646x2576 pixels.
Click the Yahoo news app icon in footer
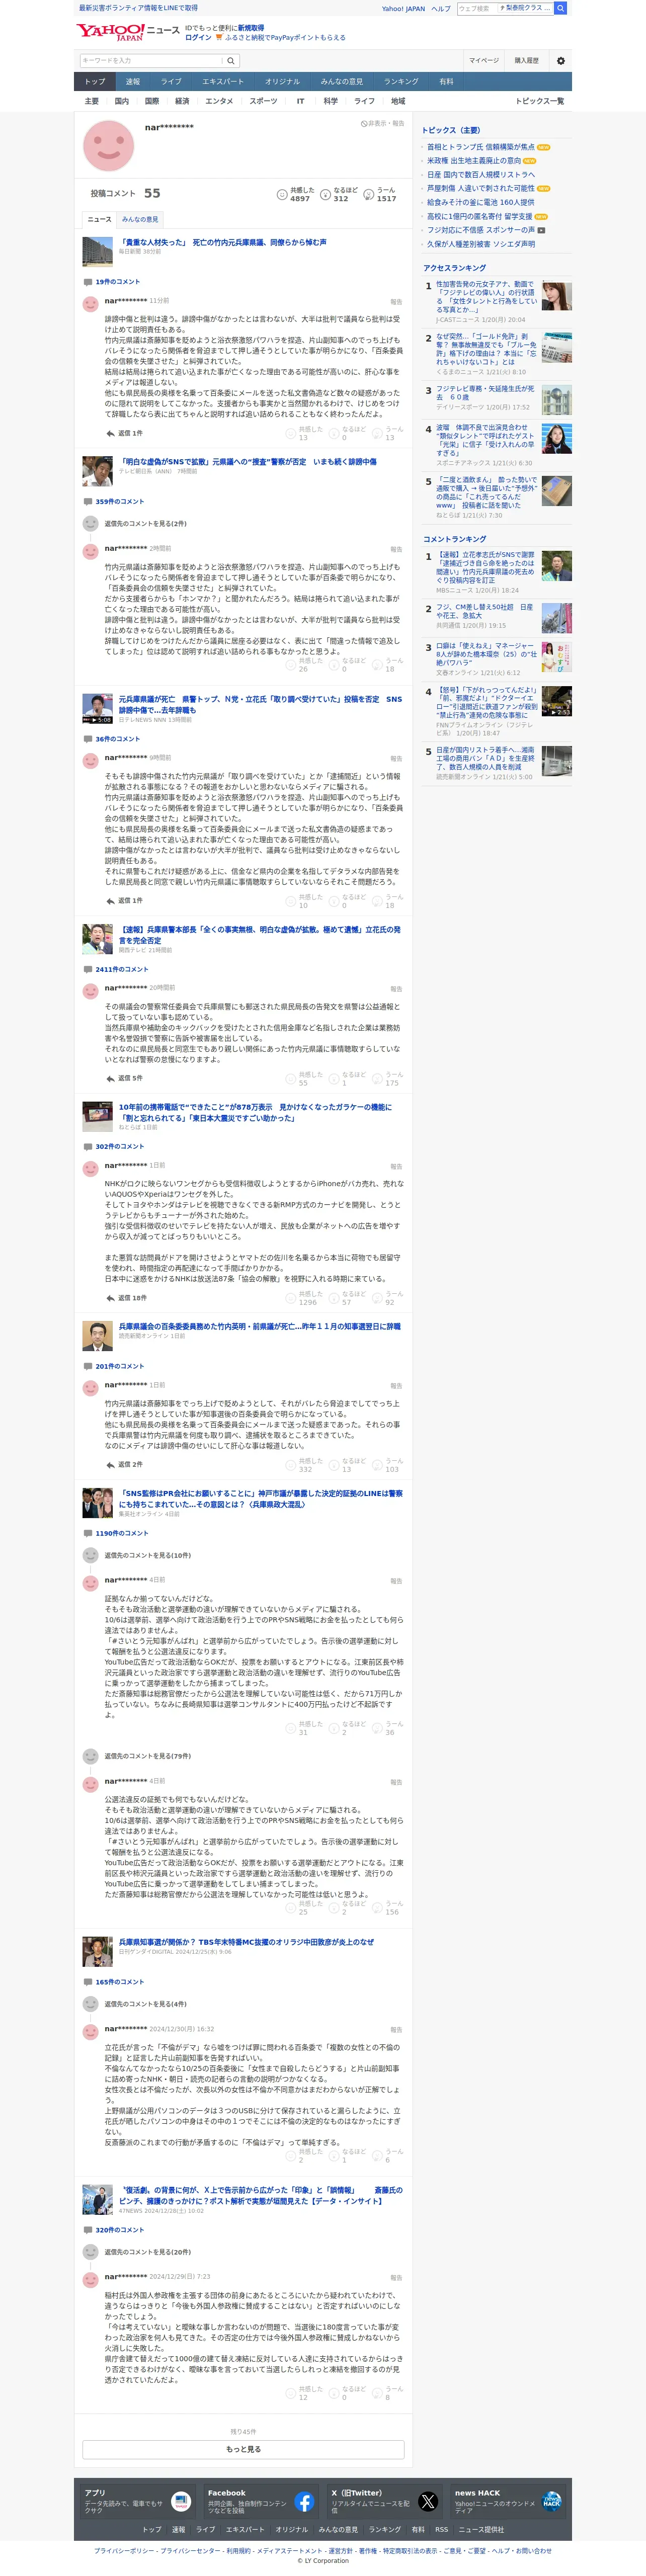coord(181,2502)
